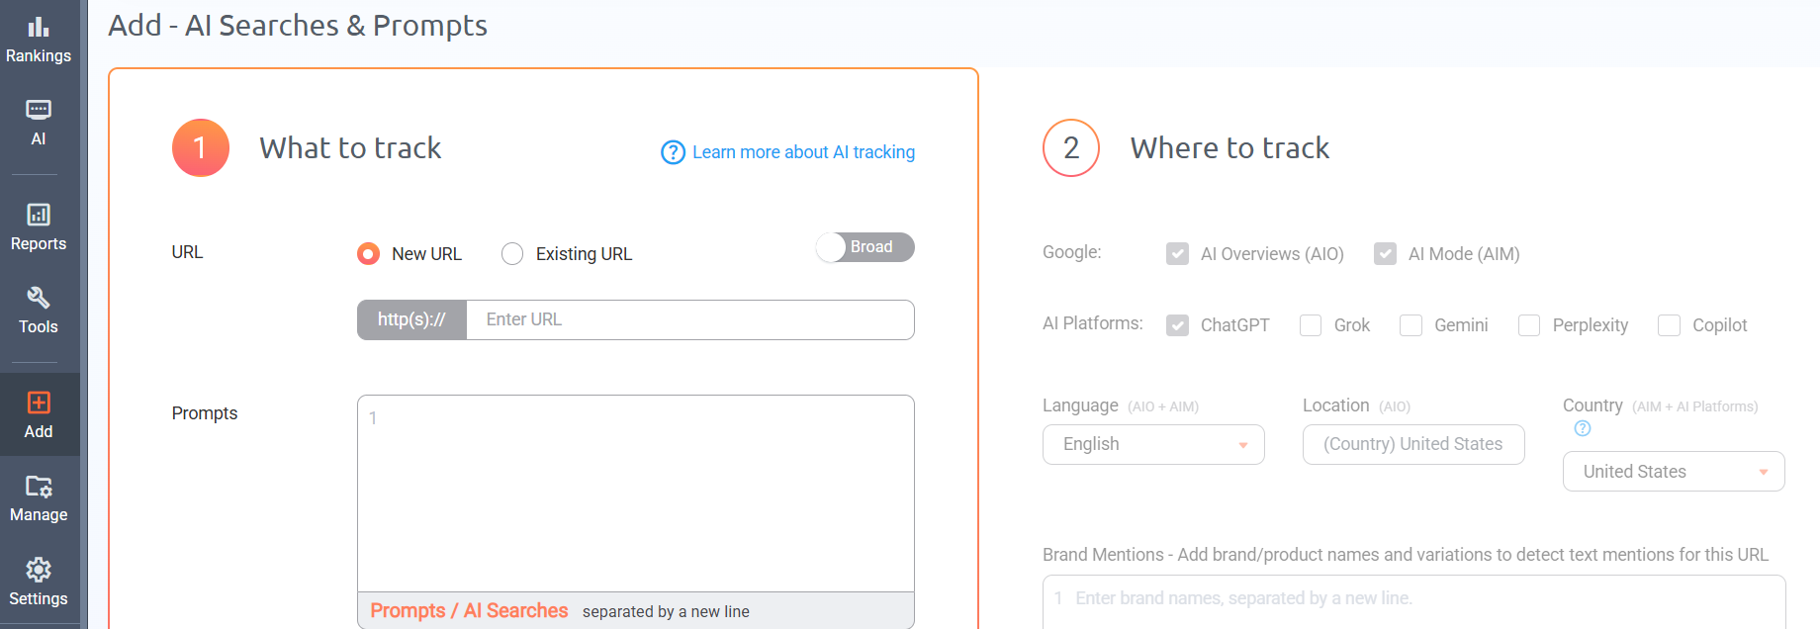Uncheck the AI Overviews (AIO) checkbox
The width and height of the screenshot is (1820, 629).
click(1177, 254)
